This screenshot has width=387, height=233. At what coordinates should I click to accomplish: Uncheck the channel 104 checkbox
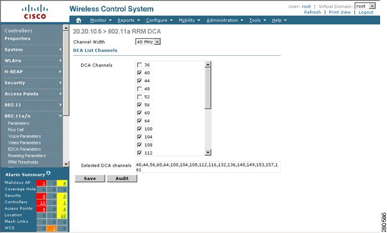tap(139, 137)
